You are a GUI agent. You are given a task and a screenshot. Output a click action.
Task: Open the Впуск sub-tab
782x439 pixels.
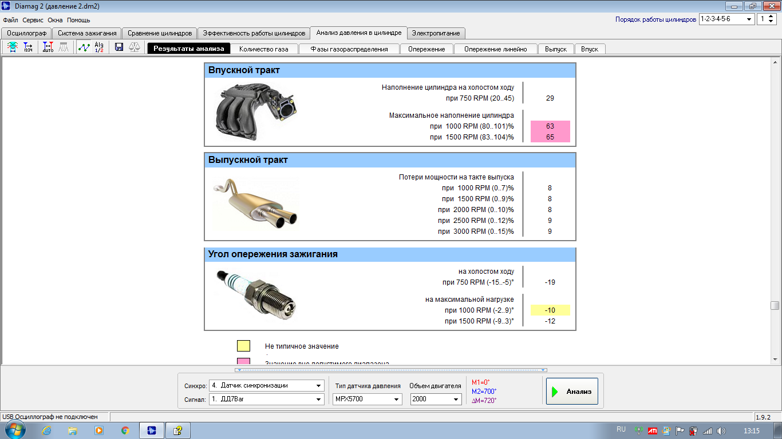coord(590,49)
